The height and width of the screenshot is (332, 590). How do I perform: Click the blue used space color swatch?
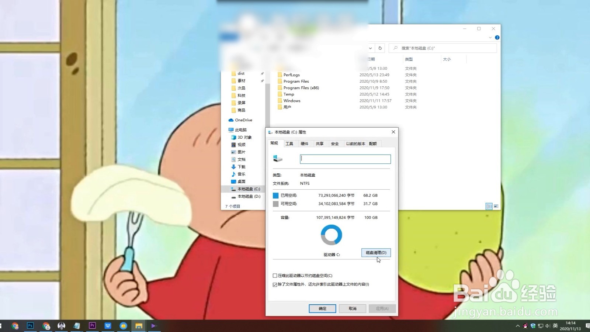pos(275,196)
